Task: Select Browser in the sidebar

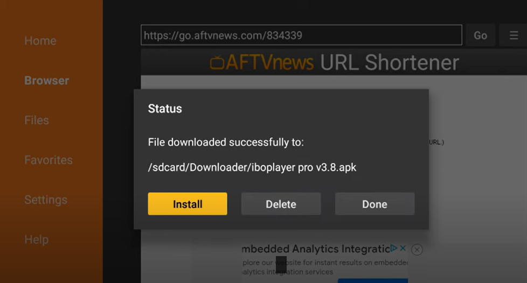Action: pyautogui.click(x=47, y=81)
